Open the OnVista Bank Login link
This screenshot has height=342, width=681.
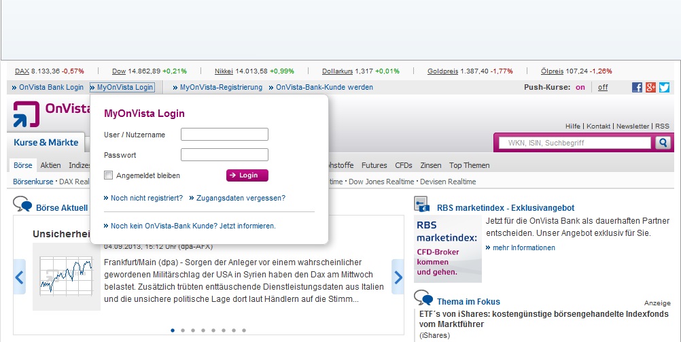tap(48, 87)
